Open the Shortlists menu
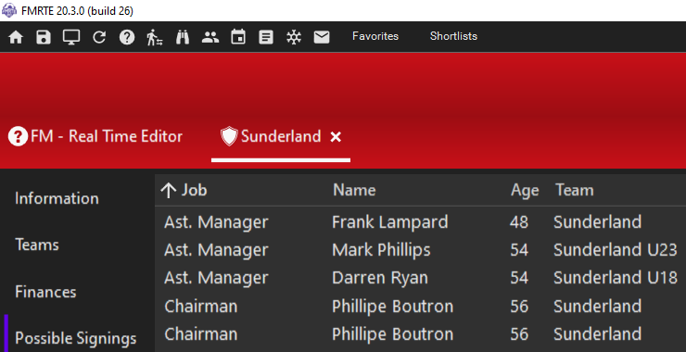The image size is (686, 352). pyautogui.click(x=453, y=36)
